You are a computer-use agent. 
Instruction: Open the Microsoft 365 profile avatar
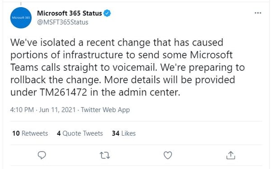click(x=21, y=18)
